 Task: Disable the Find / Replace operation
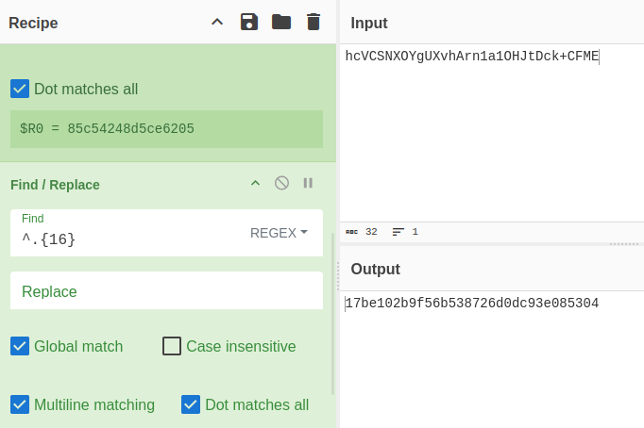pos(281,183)
